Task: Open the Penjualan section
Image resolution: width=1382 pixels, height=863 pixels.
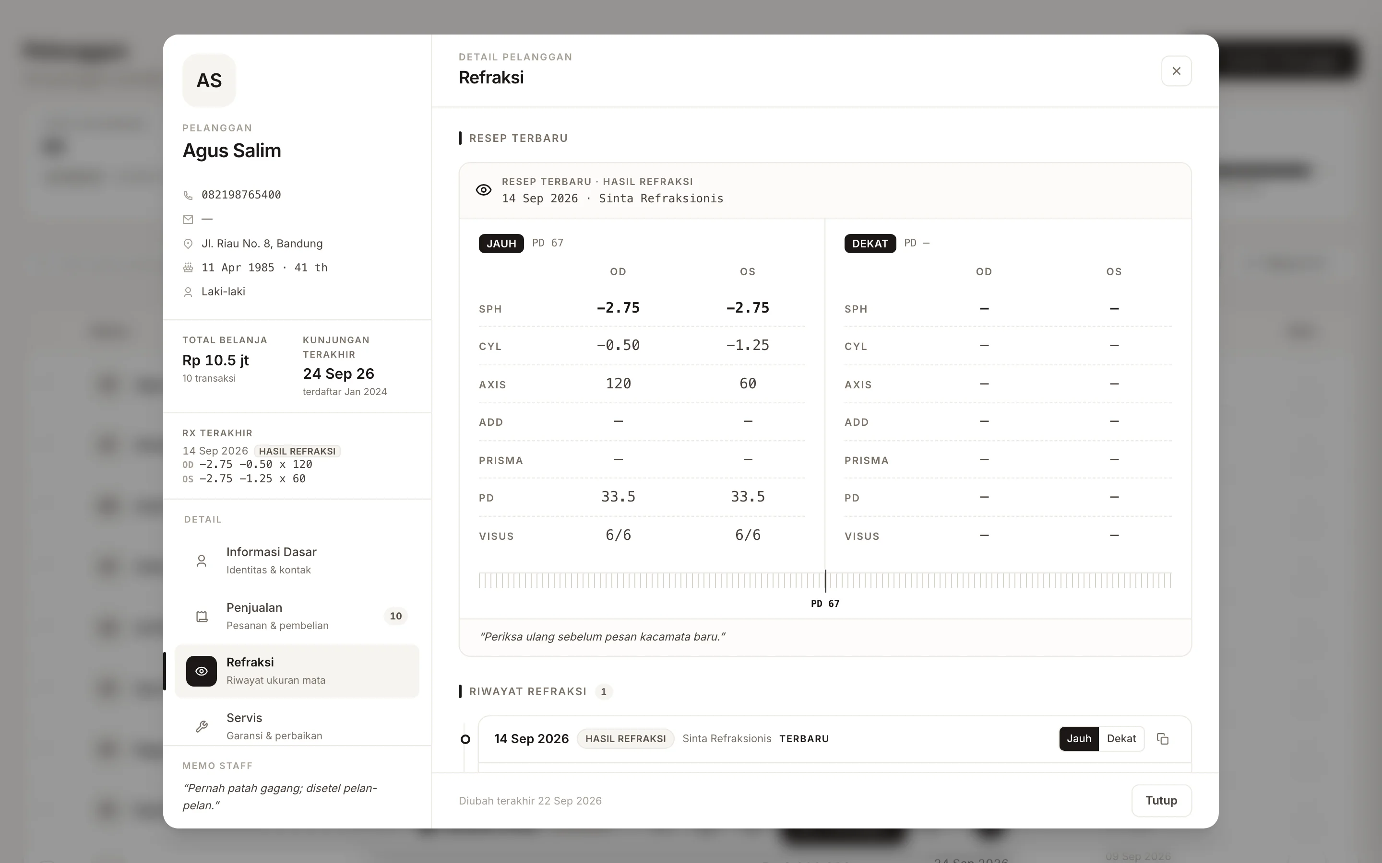Action: 297,616
